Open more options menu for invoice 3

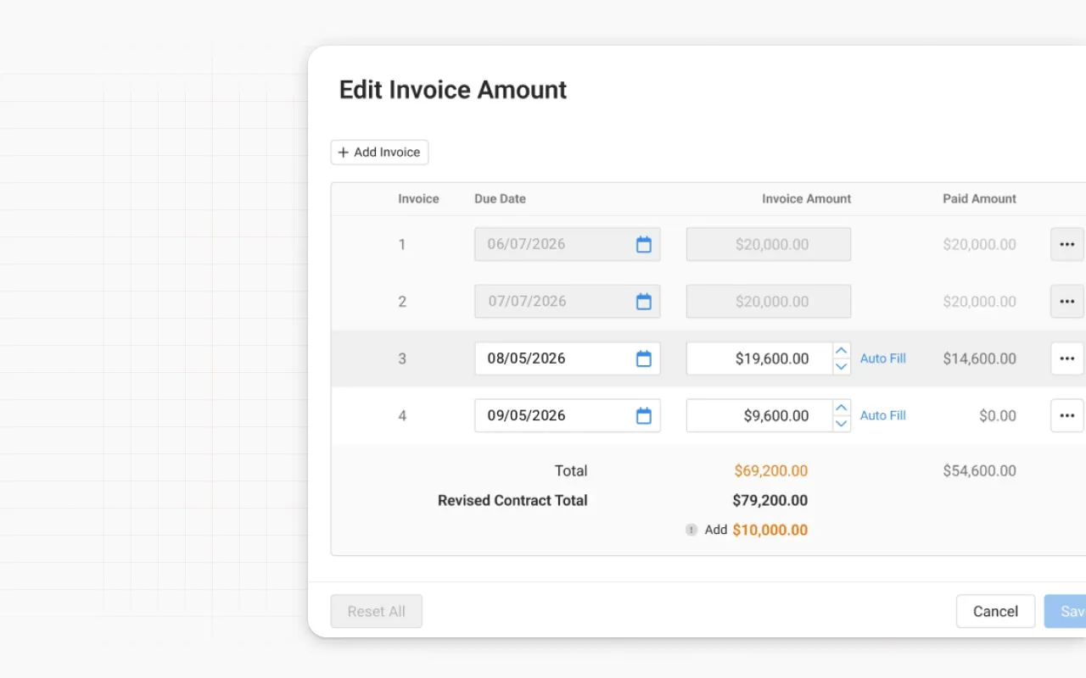(1067, 358)
